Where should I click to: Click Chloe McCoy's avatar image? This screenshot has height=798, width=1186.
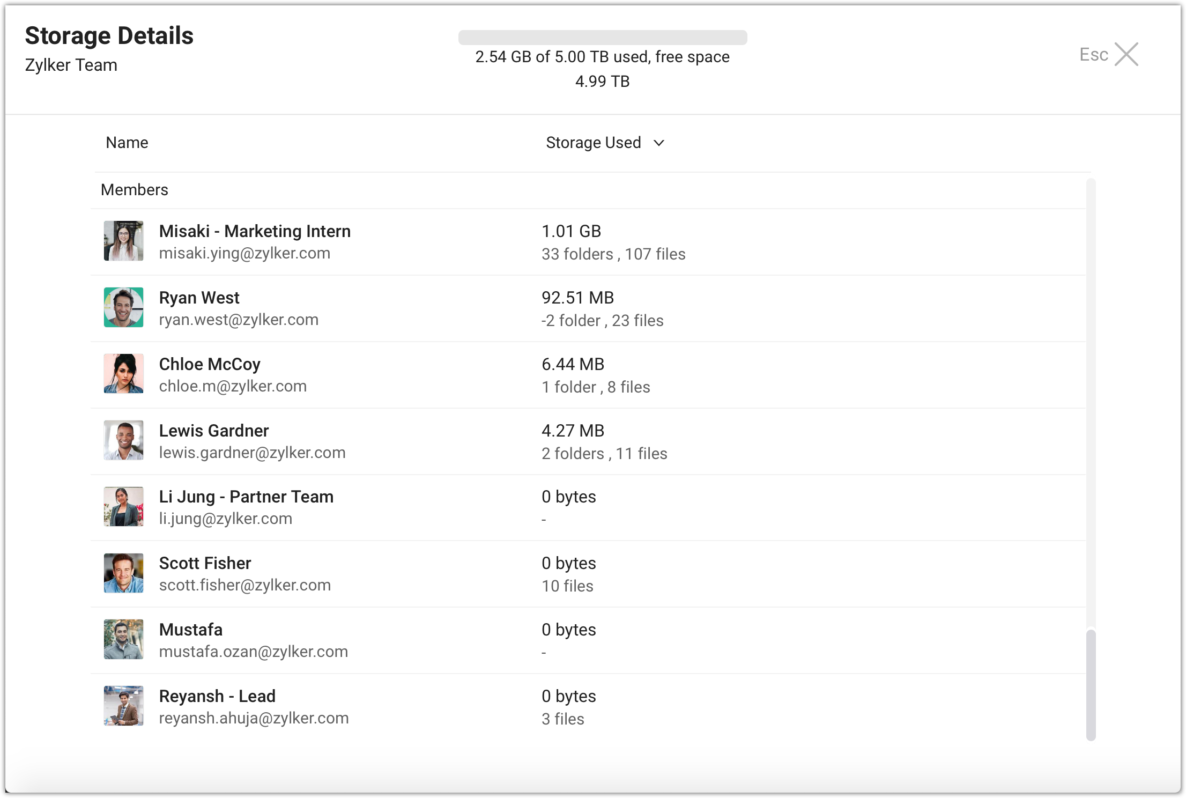pos(123,374)
